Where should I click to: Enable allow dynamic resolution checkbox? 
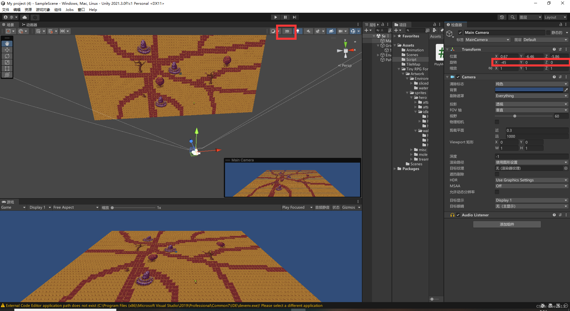pyautogui.click(x=497, y=192)
